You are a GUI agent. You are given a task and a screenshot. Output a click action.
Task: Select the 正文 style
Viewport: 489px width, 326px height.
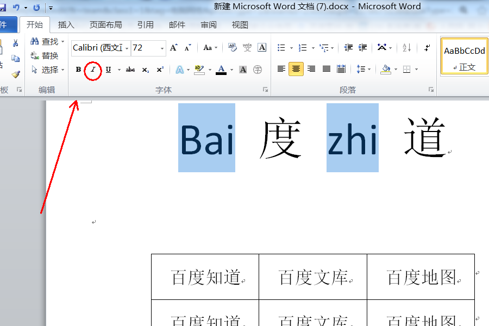pos(465,56)
